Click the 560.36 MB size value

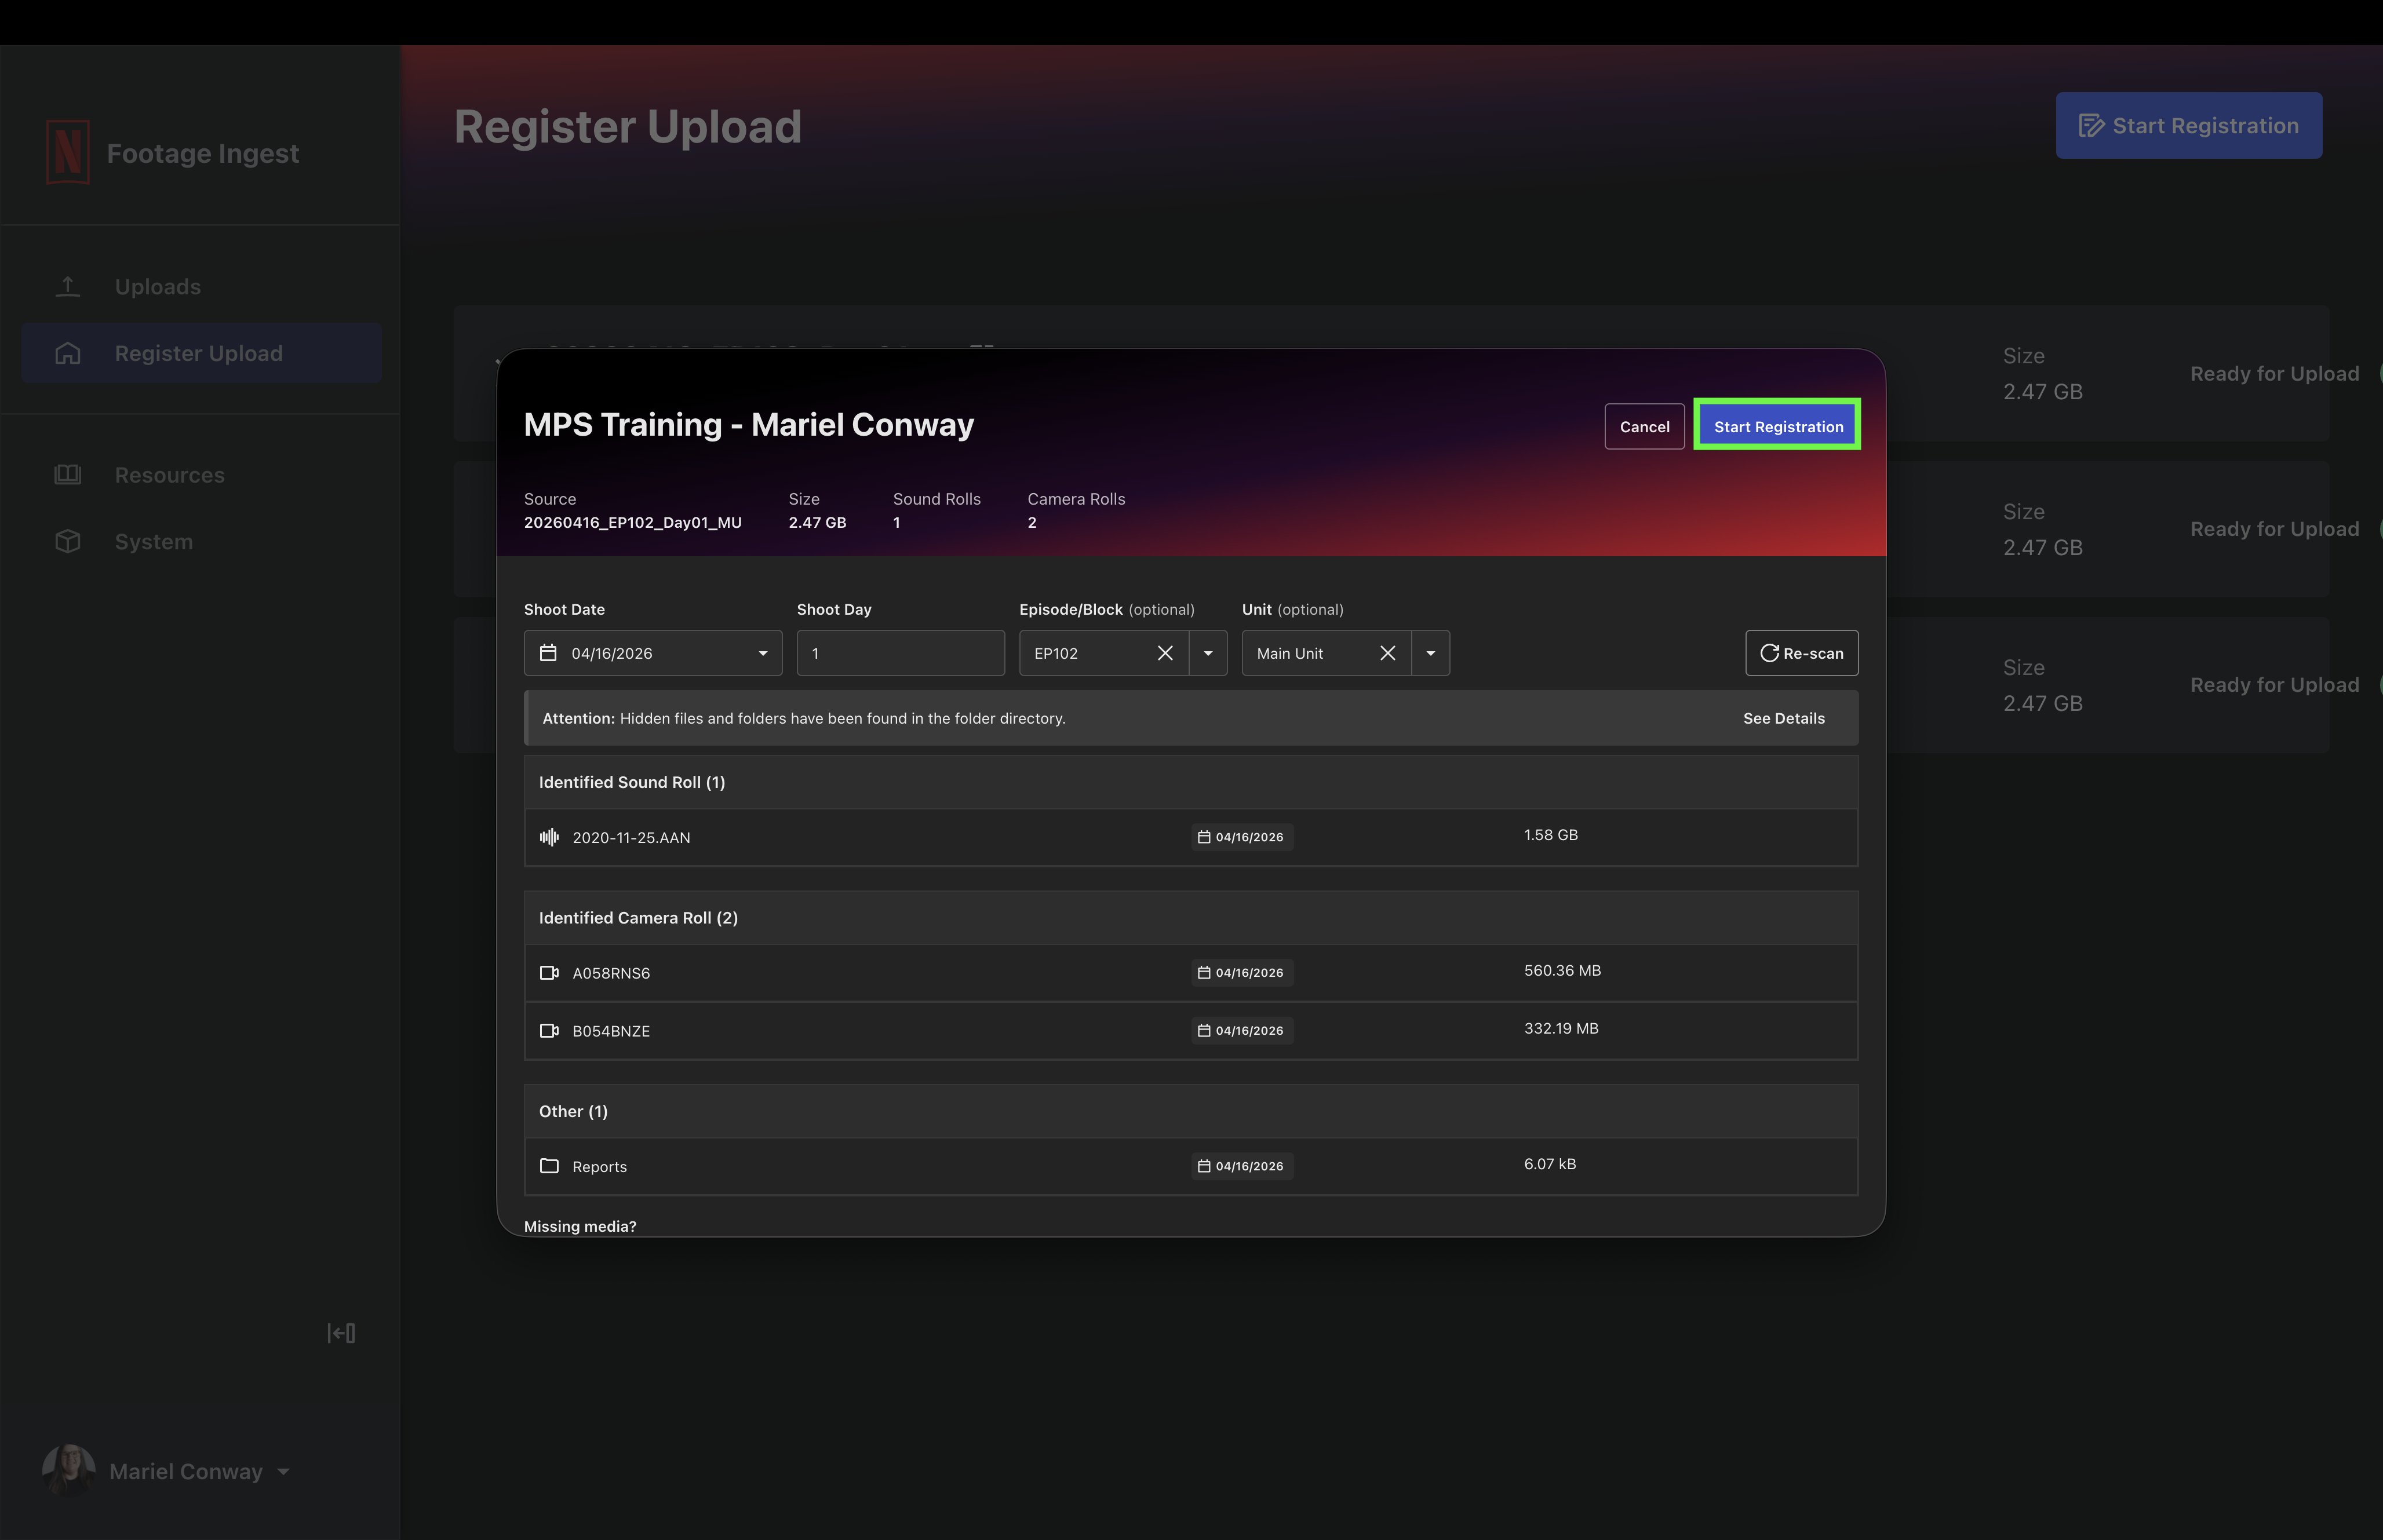pos(1562,971)
